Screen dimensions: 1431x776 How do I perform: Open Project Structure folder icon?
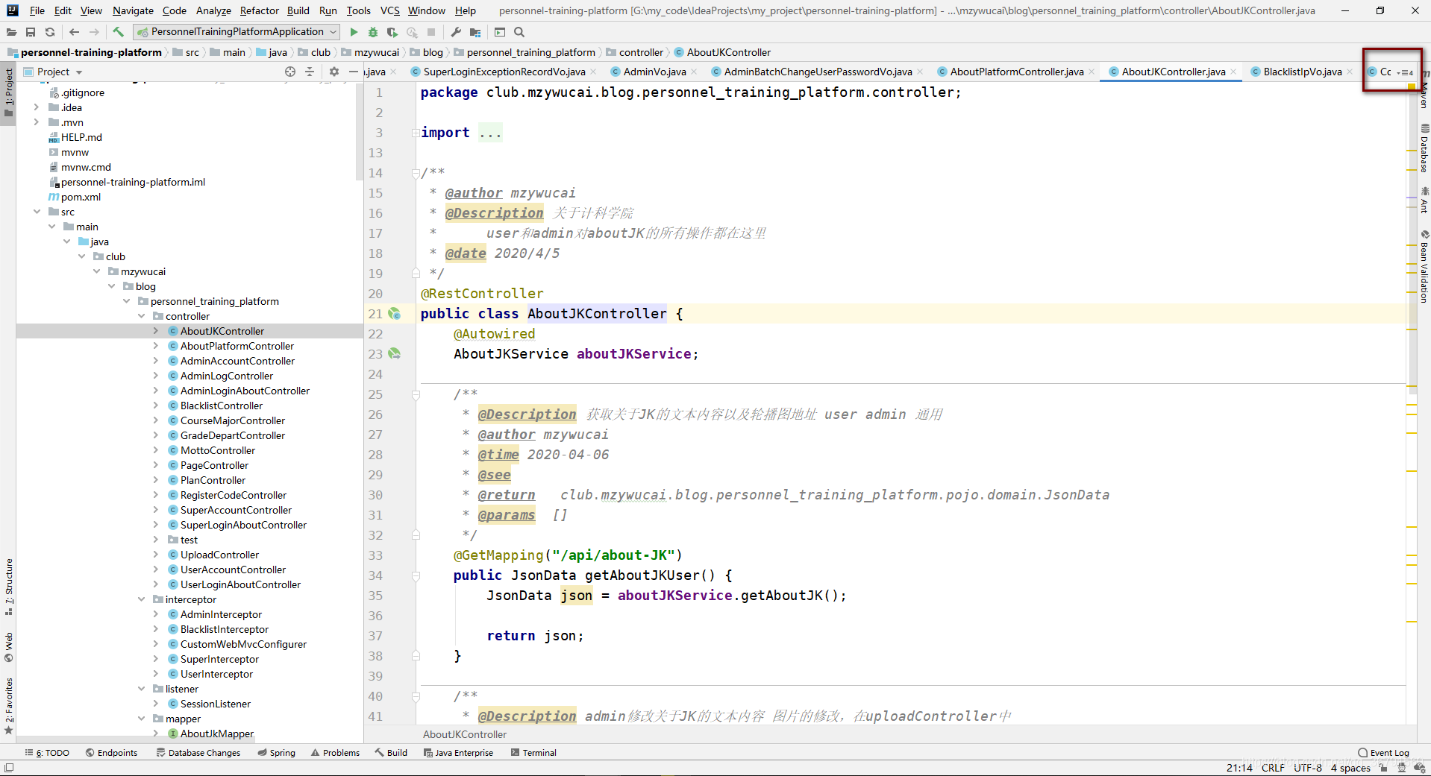click(475, 32)
